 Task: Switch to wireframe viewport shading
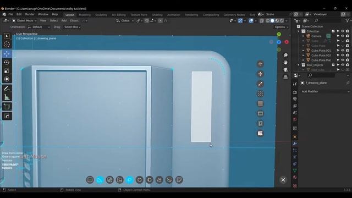click(x=268, y=21)
